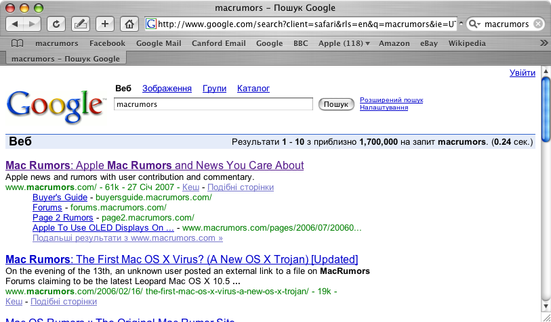
Task: Select the 'macrumors – Пошук Google' tab
Action: (x=66, y=59)
